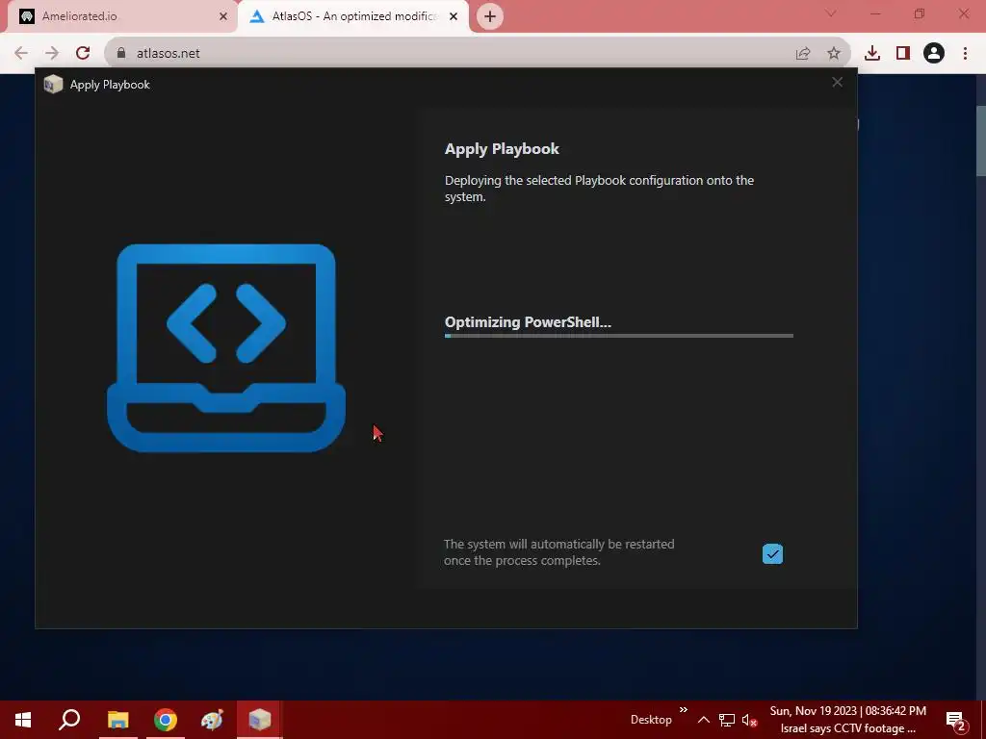
Task: Click the browser page vertical scrollbar
Action: (x=980, y=140)
